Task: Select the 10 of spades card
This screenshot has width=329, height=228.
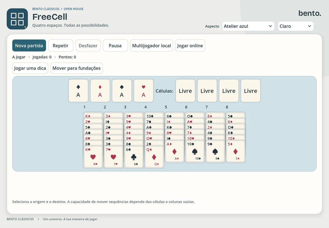Action: point(195,151)
